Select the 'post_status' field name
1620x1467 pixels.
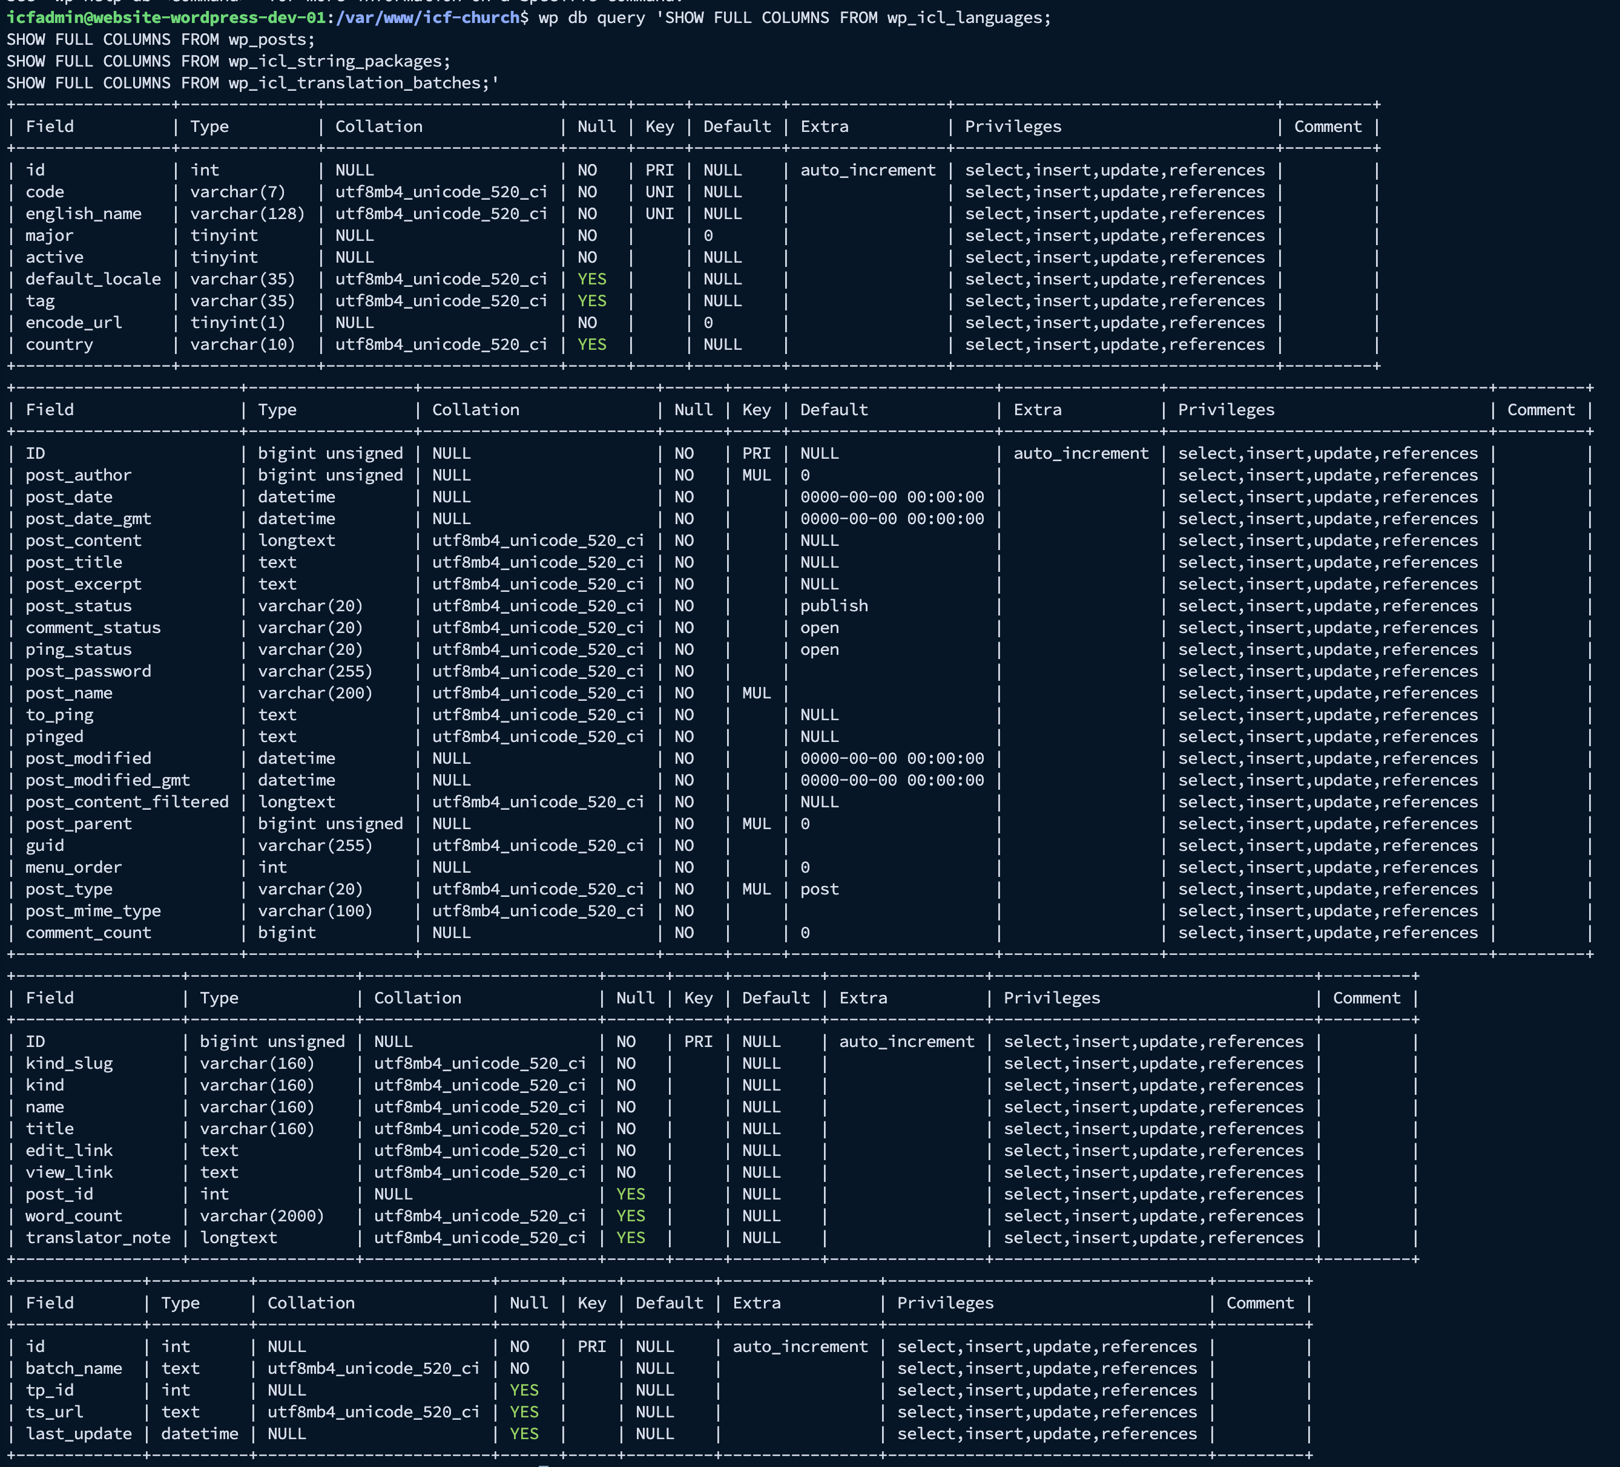tap(79, 606)
